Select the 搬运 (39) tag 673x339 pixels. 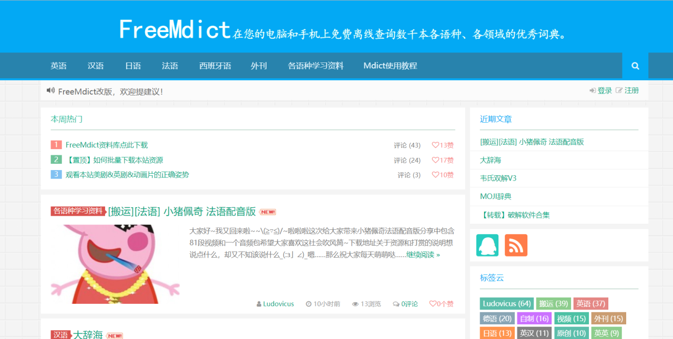tap(554, 303)
